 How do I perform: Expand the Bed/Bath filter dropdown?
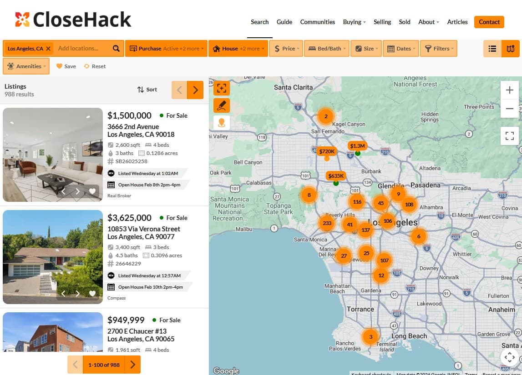pyautogui.click(x=327, y=49)
